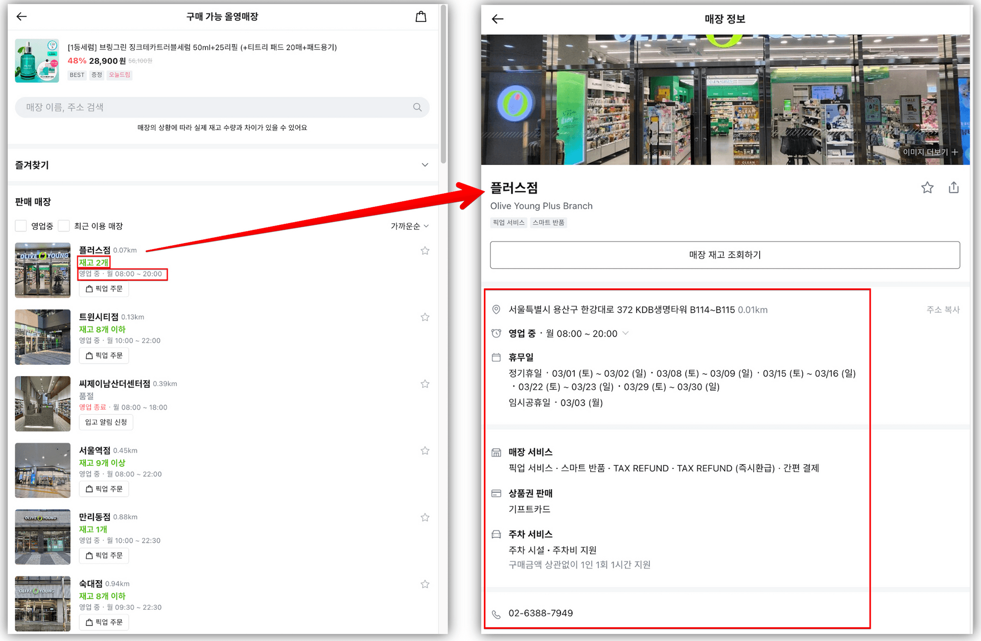Select the 숙대점 store name
The width and height of the screenshot is (981, 641).
pos(90,583)
